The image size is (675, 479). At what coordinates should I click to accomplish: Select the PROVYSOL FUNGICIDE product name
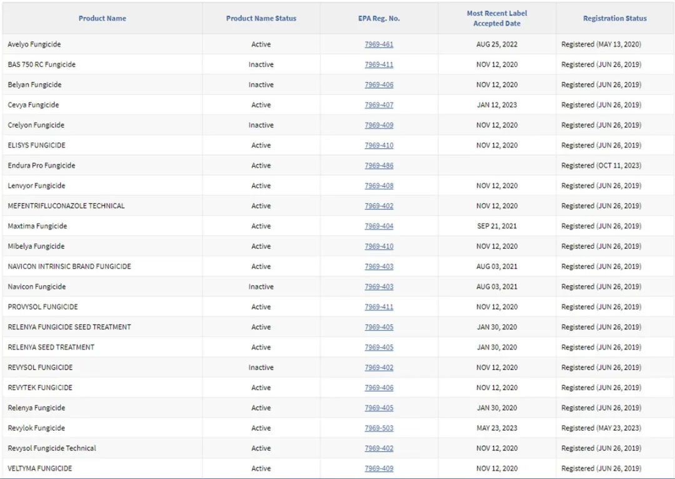[x=42, y=307]
